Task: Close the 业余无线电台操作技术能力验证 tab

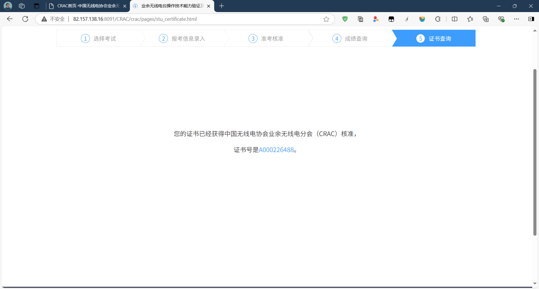Action: (x=209, y=6)
